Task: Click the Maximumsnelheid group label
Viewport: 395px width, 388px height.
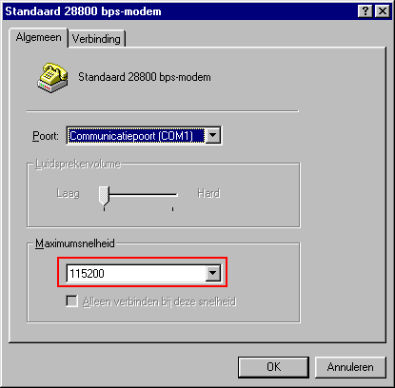Action: pos(75,243)
